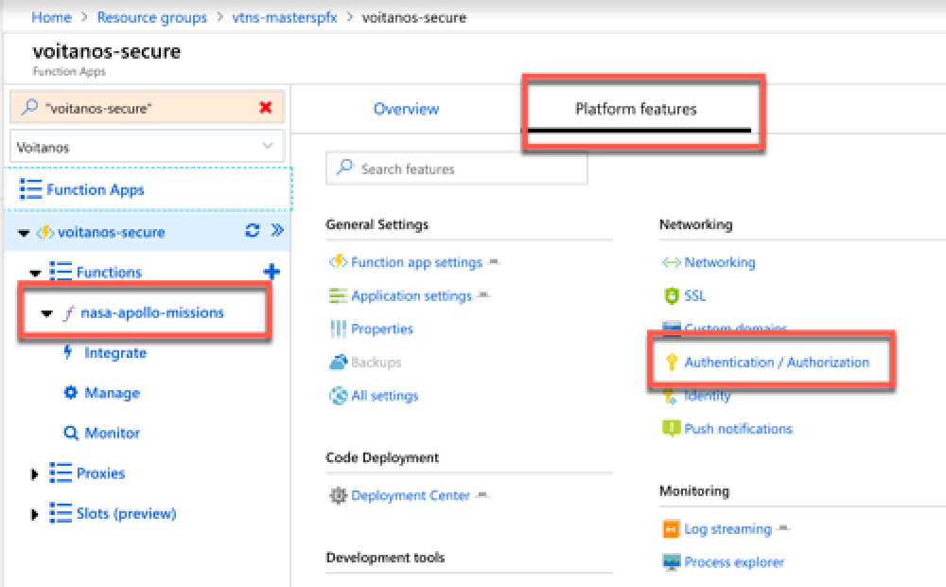Click the Properties bars icon

pyautogui.click(x=338, y=329)
